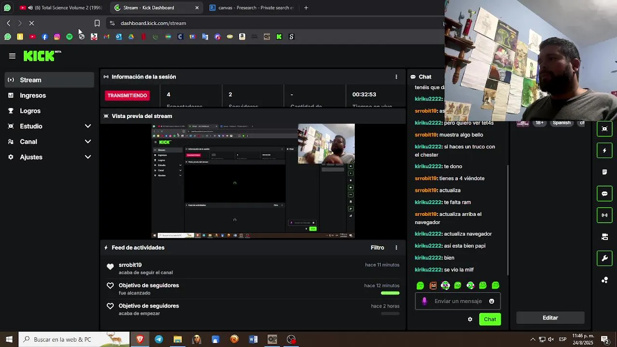This screenshot has height=347, width=617.
Task: Open Telegram on the taskbar
Action: point(159,339)
